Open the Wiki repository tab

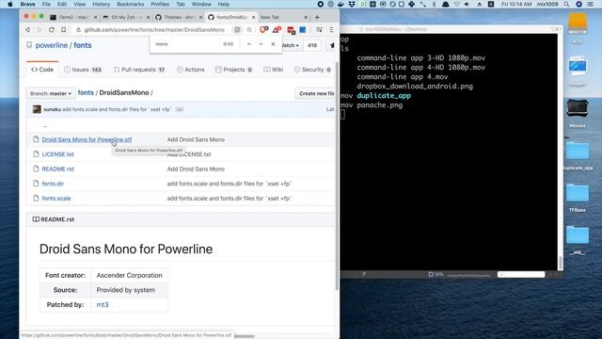click(x=274, y=70)
